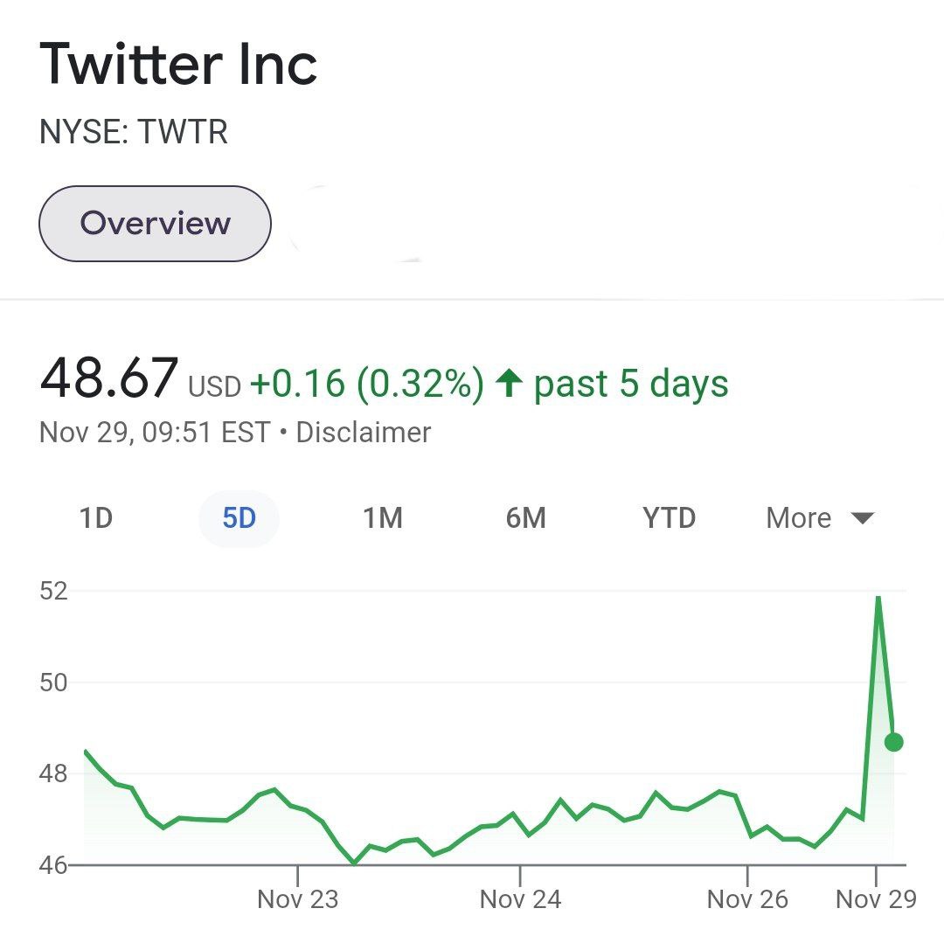This screenshot has height=943, width=944.
Task: Switch to the 1M chart view
Action: [382, 517]
